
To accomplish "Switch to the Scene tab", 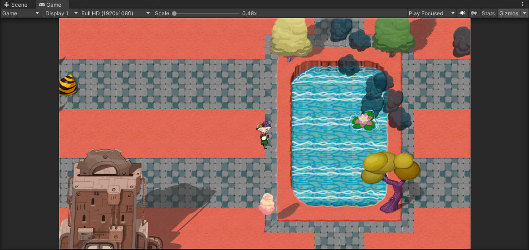I will coord(15,4).
